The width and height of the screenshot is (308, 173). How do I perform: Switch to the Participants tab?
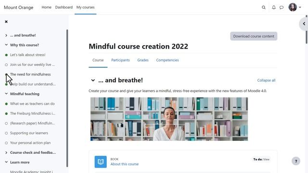(120, 60)
